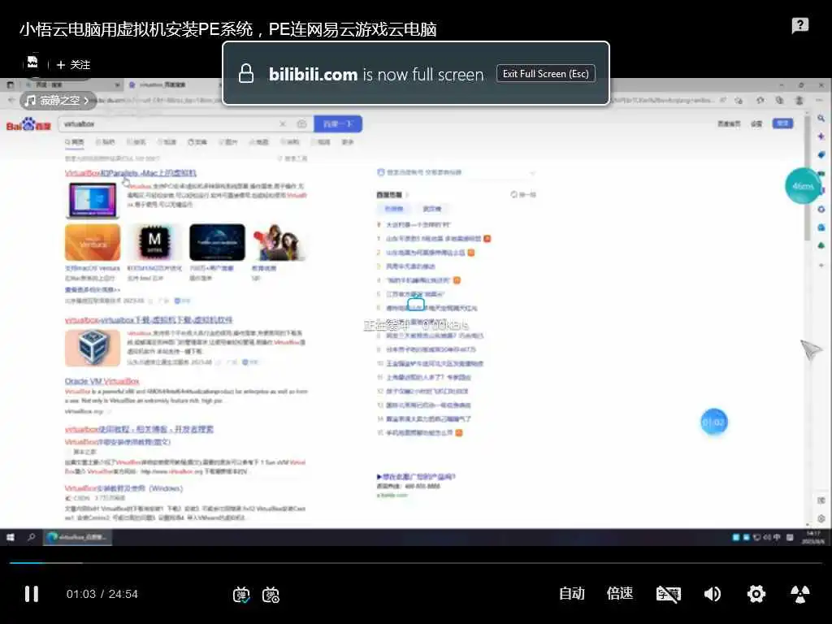
Task: Click the Edge taskbar item in the video
Action: point(77,537)
